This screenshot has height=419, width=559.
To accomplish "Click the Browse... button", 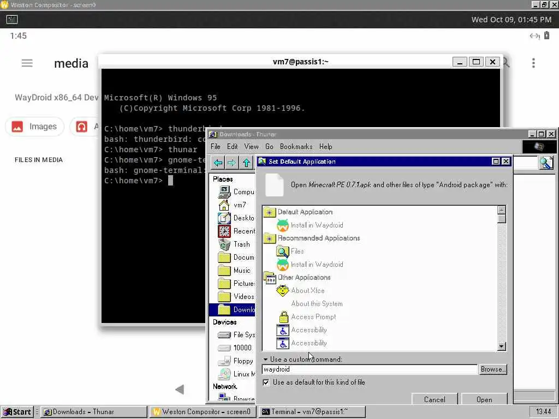I will [493, 369].
